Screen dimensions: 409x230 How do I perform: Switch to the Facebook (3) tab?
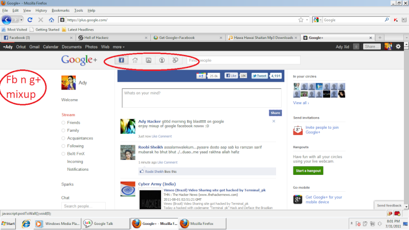(x=38, y=37)
